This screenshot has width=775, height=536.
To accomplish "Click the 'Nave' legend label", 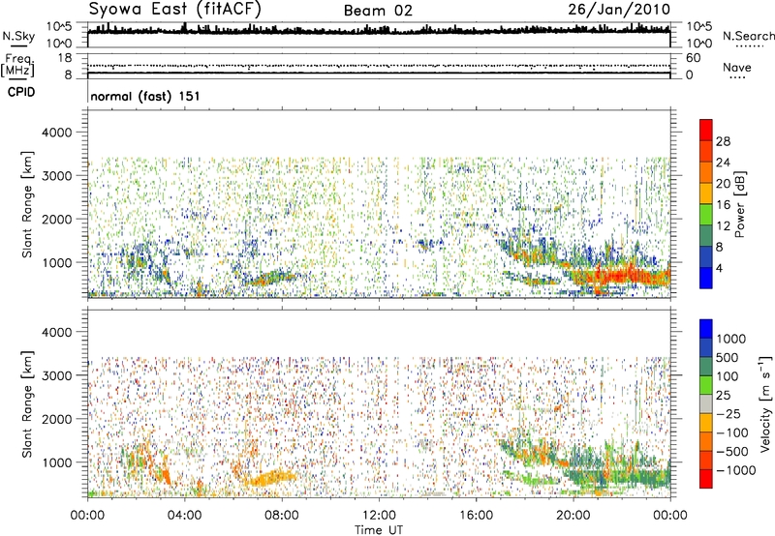I will tap(737, 67).
